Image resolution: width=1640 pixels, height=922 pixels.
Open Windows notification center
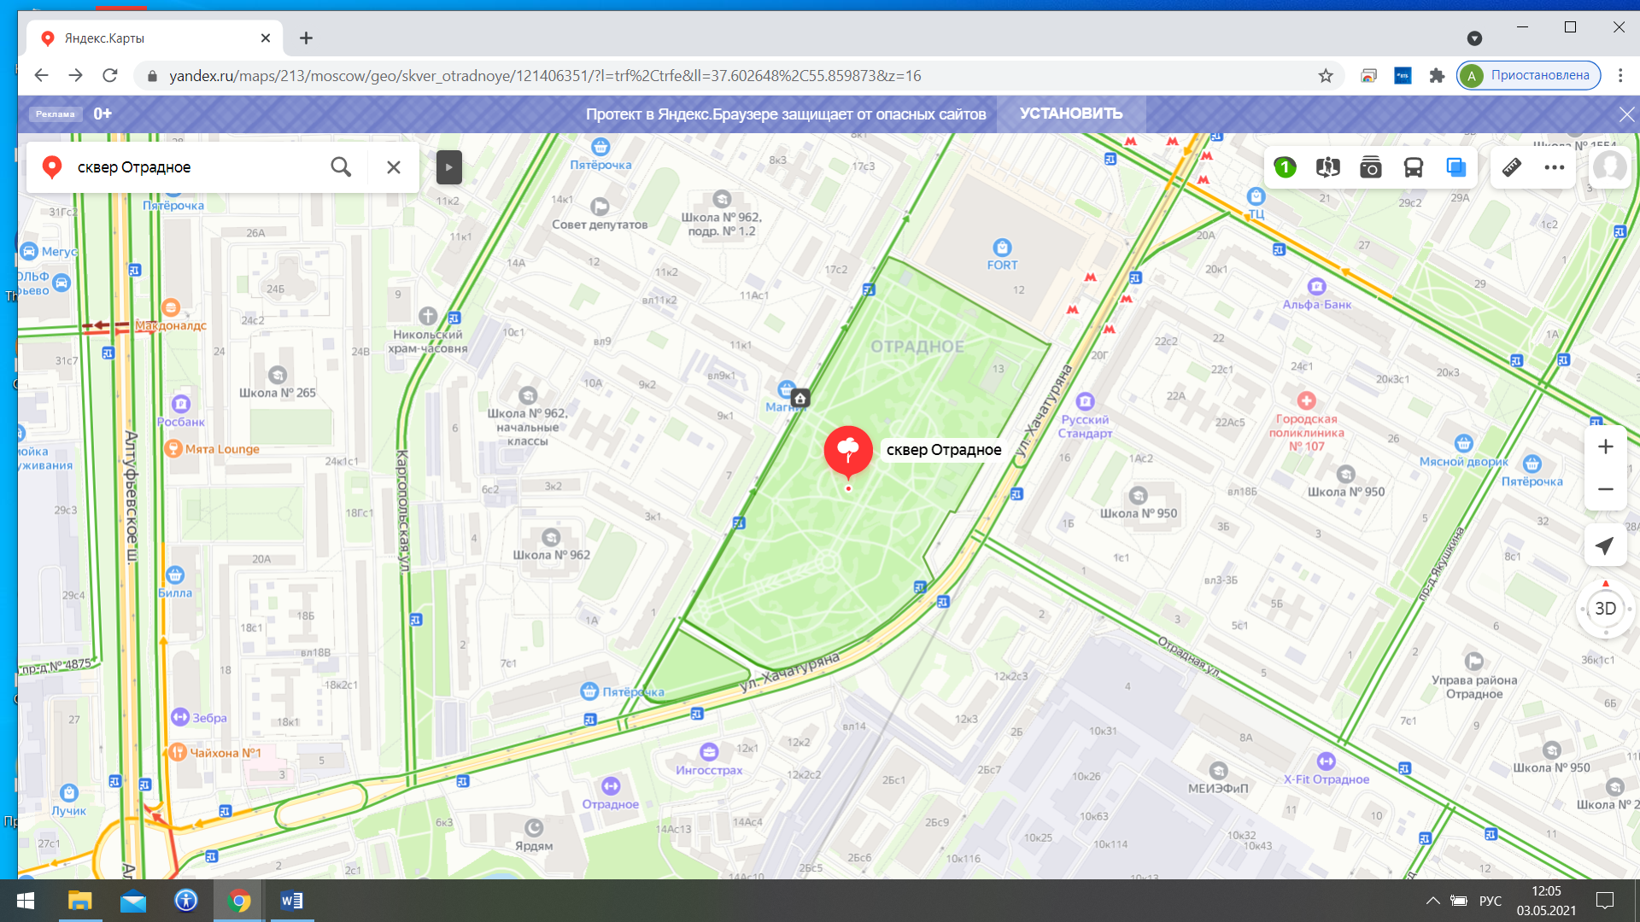[x=1605, y=901]
